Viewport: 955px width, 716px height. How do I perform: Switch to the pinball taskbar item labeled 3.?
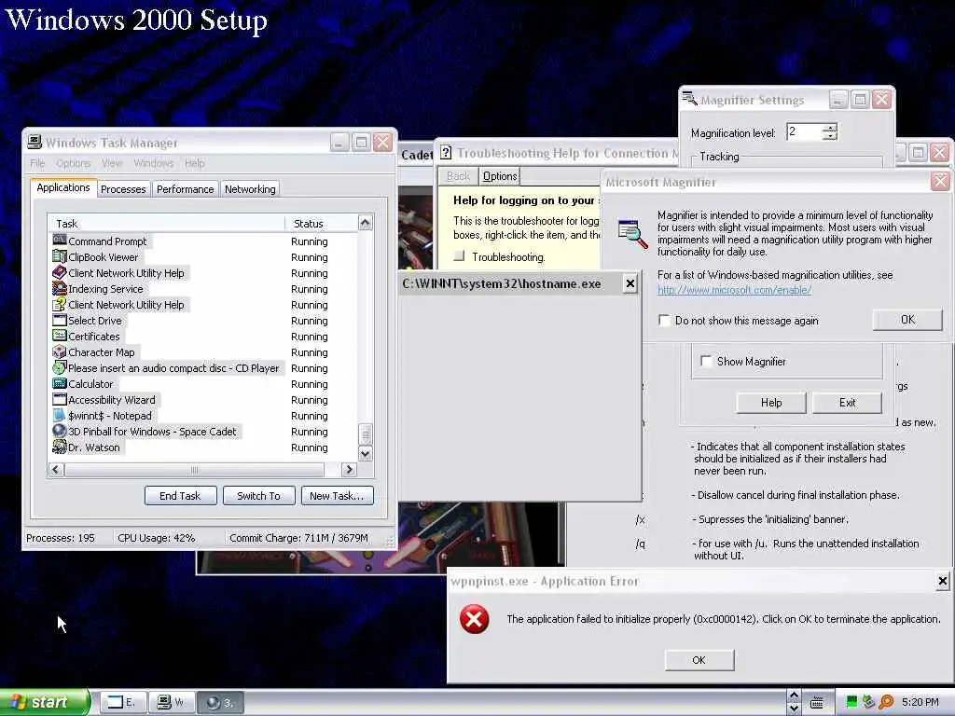pyautogui.click(x=220, y=702)
